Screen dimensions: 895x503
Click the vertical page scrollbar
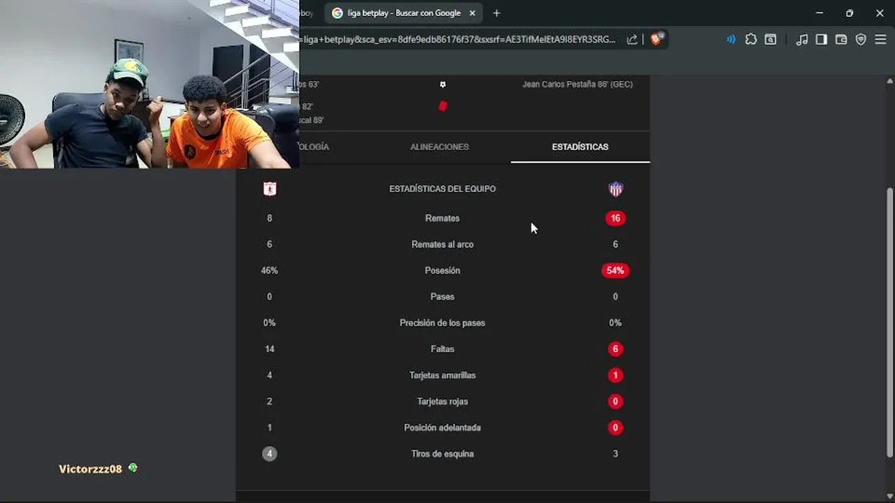[889, 322]
